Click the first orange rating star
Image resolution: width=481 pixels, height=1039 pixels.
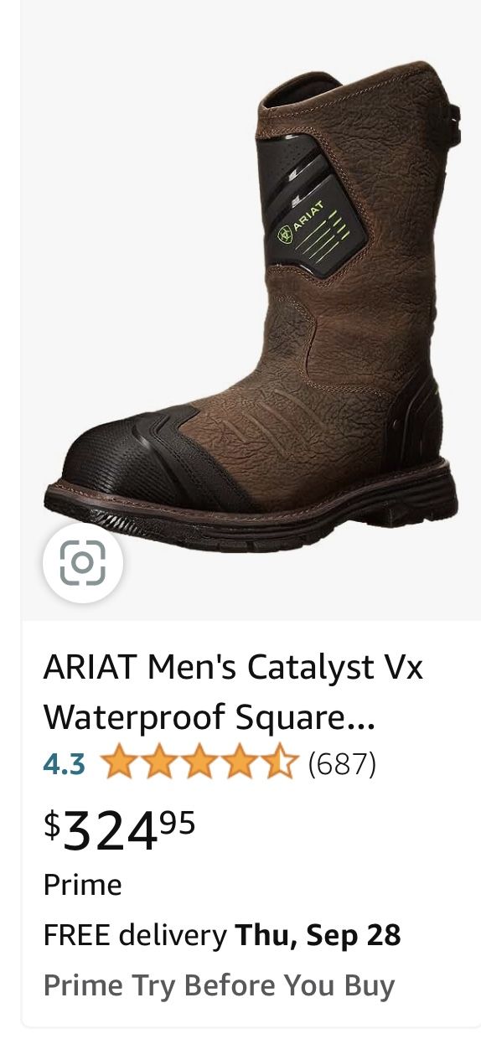coord(118,763)
